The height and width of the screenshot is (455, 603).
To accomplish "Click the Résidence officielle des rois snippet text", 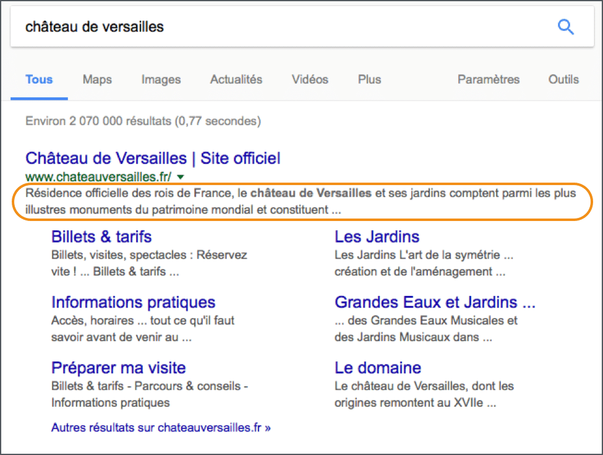I will [301, 201].
